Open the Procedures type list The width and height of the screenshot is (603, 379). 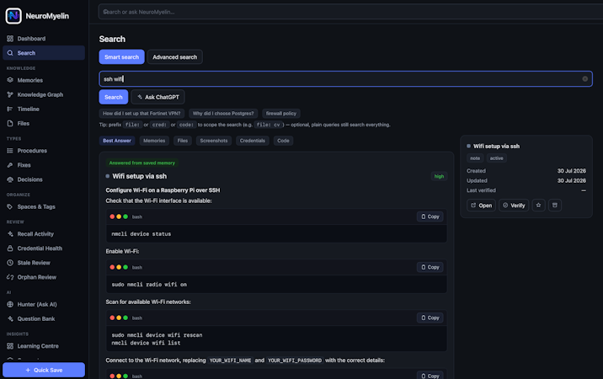44,151
